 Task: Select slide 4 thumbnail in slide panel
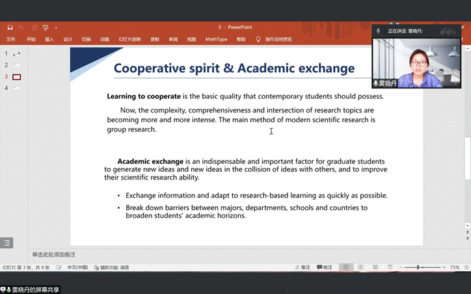[x=16, y=88]
